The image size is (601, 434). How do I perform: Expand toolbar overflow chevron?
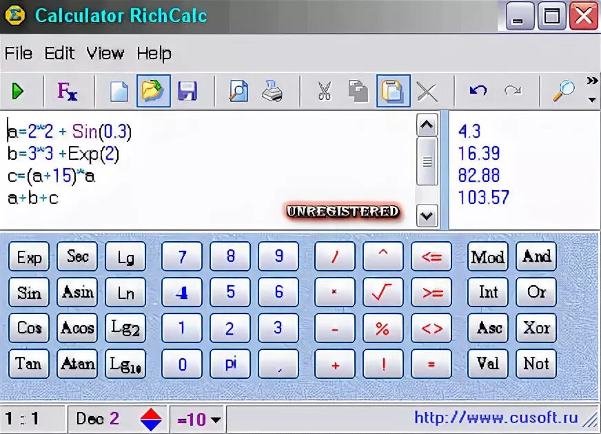[592, 81]
